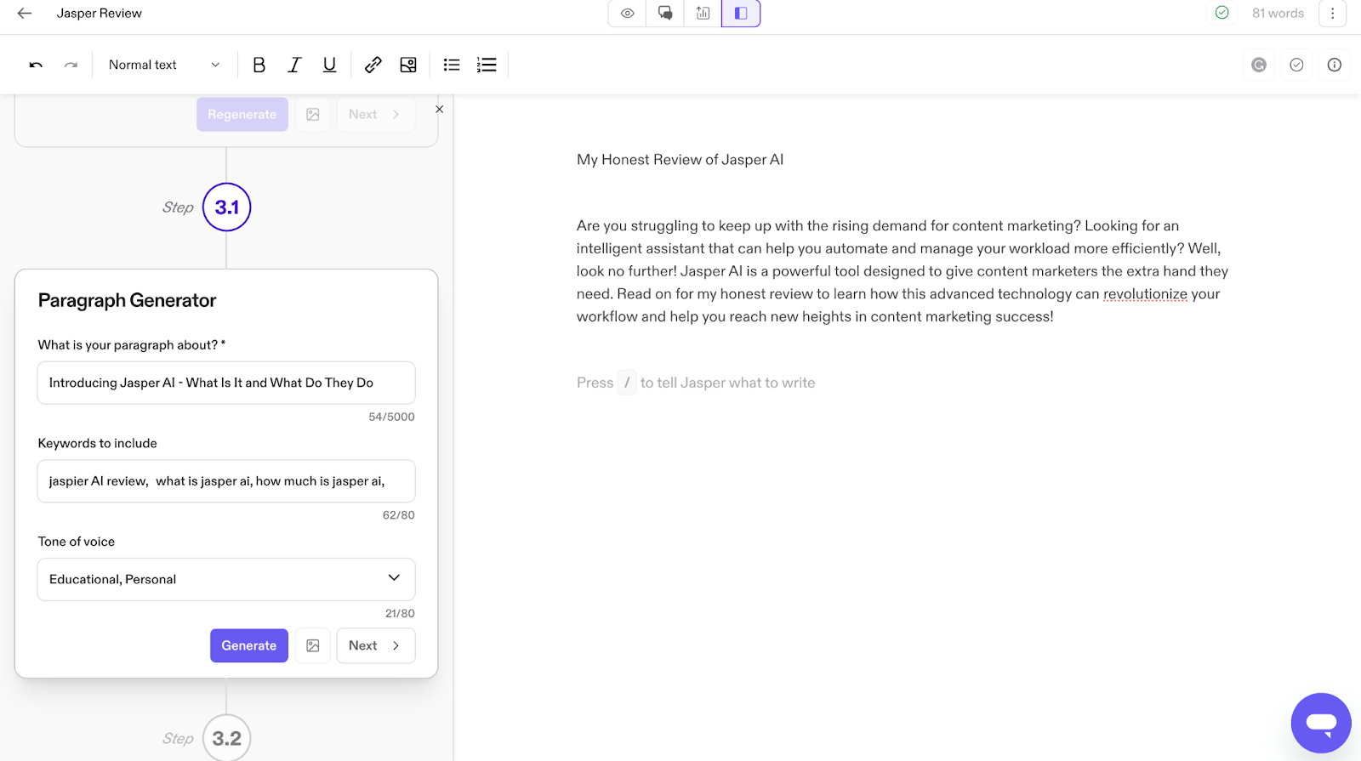
Task: Apply bulleted list formatting
Action: (x=452, y=65)
